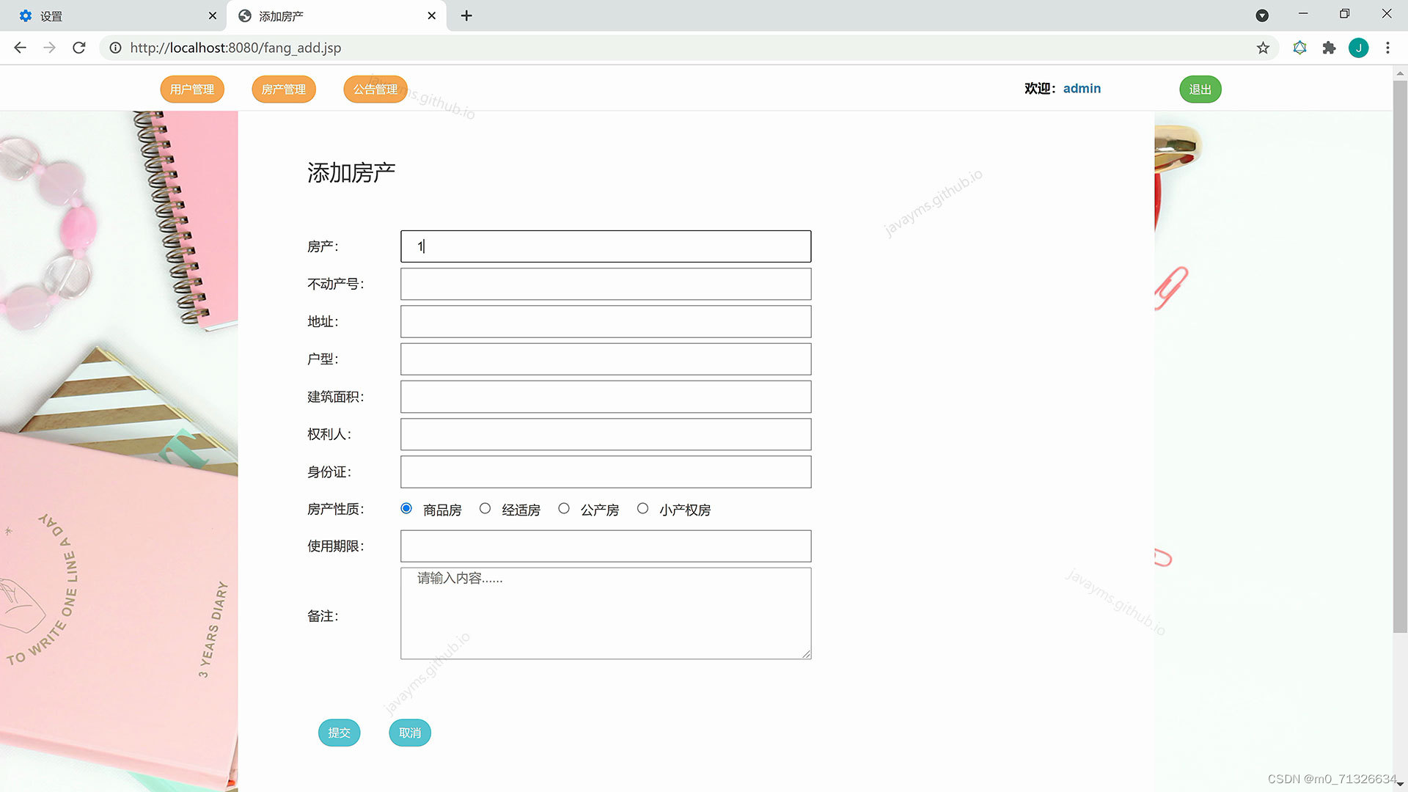Image resolution: width=1408 pixels, height=792 pixels.
Task: Click the 备注 textarea
Action: pyautogui.click(x=606, y=613)
